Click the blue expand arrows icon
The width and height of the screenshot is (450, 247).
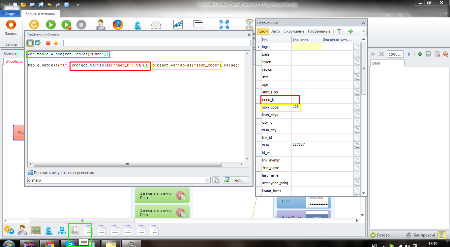tap(224, 25)
